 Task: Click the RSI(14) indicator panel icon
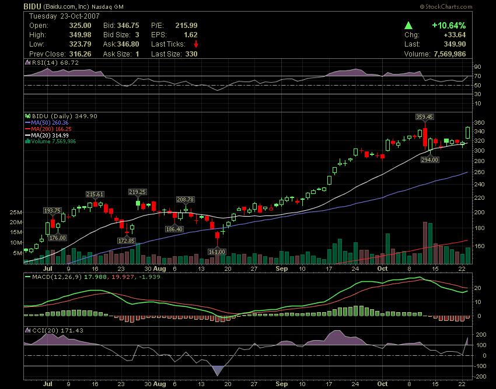[x=28, y=62]
